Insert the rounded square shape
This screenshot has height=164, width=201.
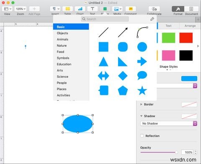[x=123, y=47]
